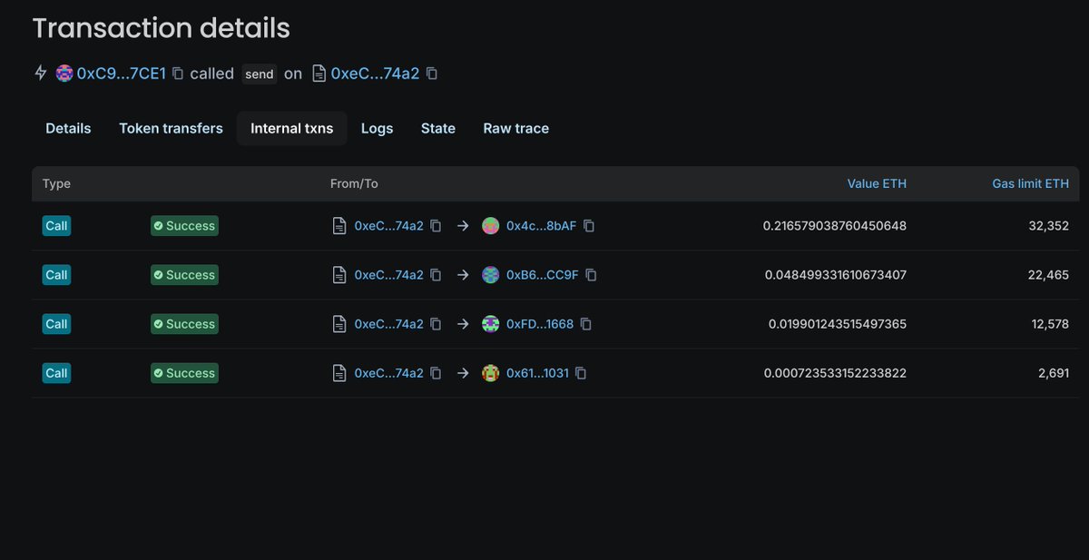The width and height of the screenshot is (1089, 560).
Task: Open recipient address 0xFD...1668
Action: [x=540, y=324]
